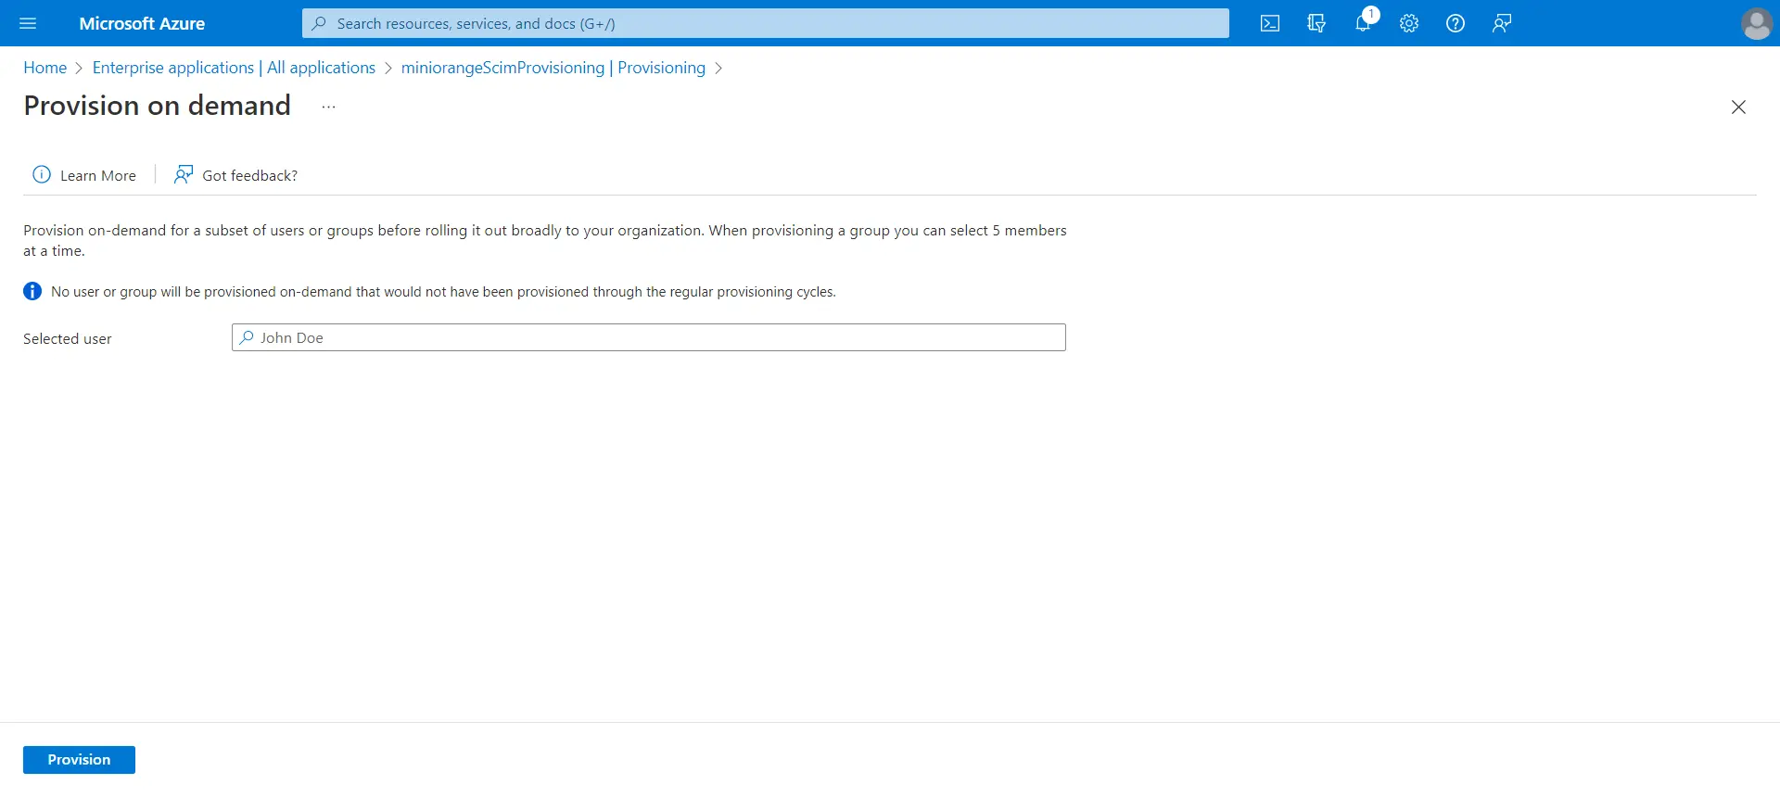Viewport: 1780px width, 797px height.
Task: Open Directories and subscriptions filter icon
Action: pyautogui.click(x=1316, y=23)
